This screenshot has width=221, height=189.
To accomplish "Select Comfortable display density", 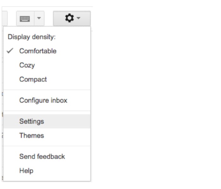I will [47, 51].
